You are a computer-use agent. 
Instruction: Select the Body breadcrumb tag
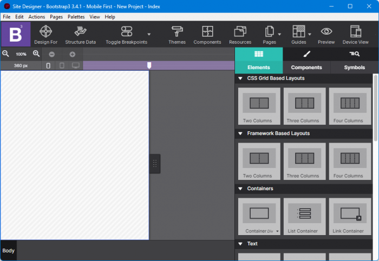(x=9, y=251)
